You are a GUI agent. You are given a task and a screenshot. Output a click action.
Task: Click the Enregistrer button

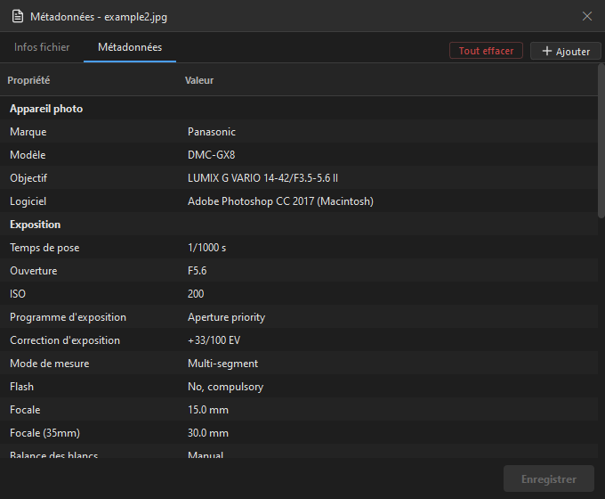coord(549,479)
